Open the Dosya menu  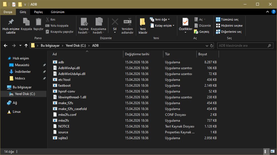click(x=8, y=12)
